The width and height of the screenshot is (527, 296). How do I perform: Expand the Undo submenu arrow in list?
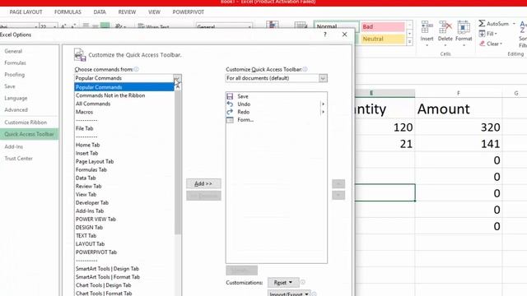[323, 104]
